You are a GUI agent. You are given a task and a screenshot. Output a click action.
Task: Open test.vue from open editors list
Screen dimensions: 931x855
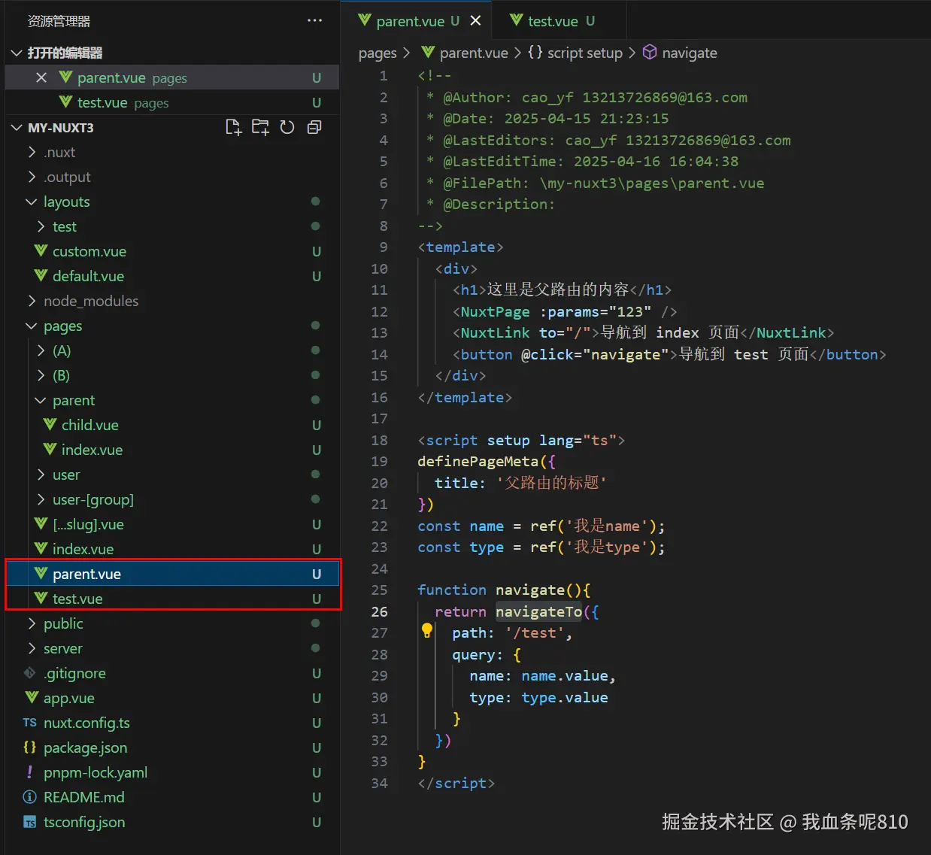tap(172, 102)
